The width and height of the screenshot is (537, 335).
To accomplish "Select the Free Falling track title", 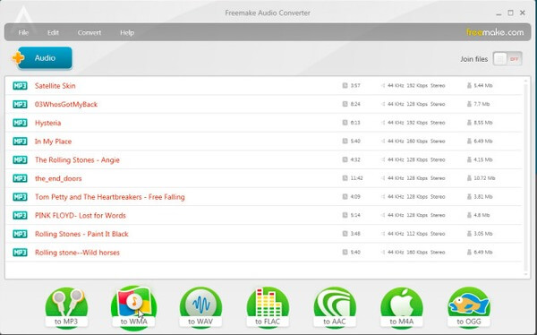I will pyautogui.click(x=109, y=197).
